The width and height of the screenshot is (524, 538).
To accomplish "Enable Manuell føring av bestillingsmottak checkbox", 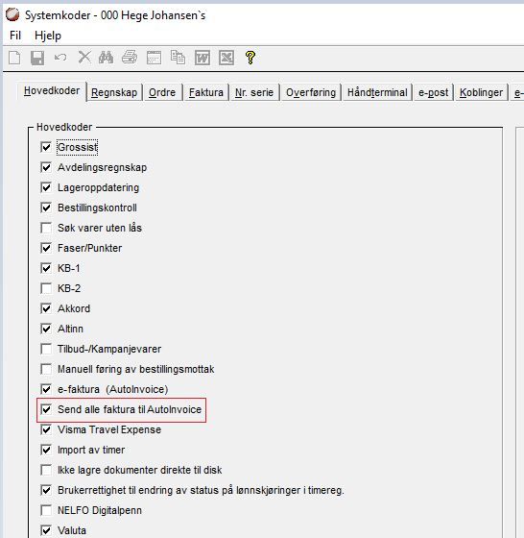I will pos(46,369).
